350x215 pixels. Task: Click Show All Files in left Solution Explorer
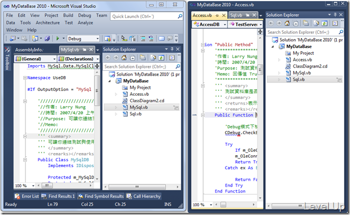click(x=153, y=58)
